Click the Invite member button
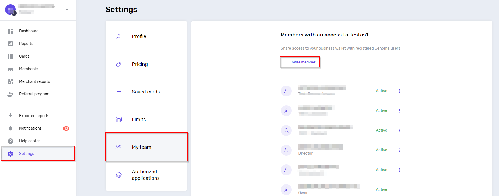 300,62
